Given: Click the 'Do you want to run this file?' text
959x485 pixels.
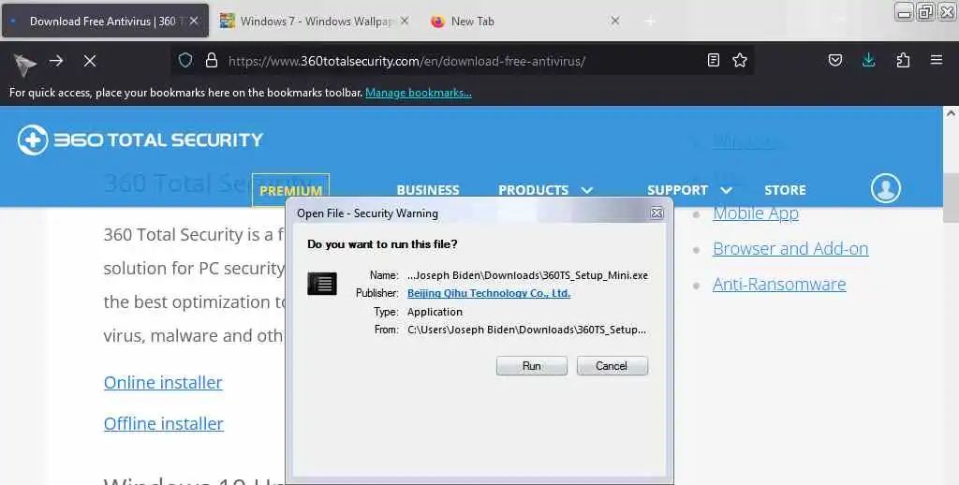Looking at the screenshot, I should click(x=382, y=244).
